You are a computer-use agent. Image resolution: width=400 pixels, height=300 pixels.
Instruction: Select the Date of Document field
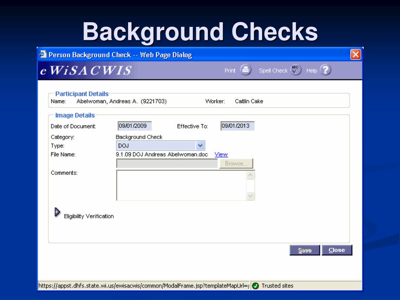pyautogui.click(x=134, y=126)
